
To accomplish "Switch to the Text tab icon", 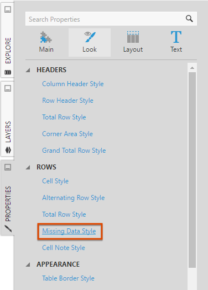I will 176,37.
